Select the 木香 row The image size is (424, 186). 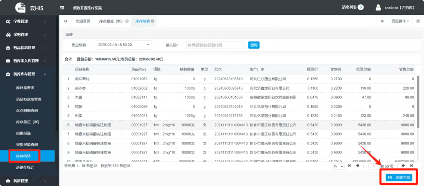pyautogui.click(x=239, y=98)
